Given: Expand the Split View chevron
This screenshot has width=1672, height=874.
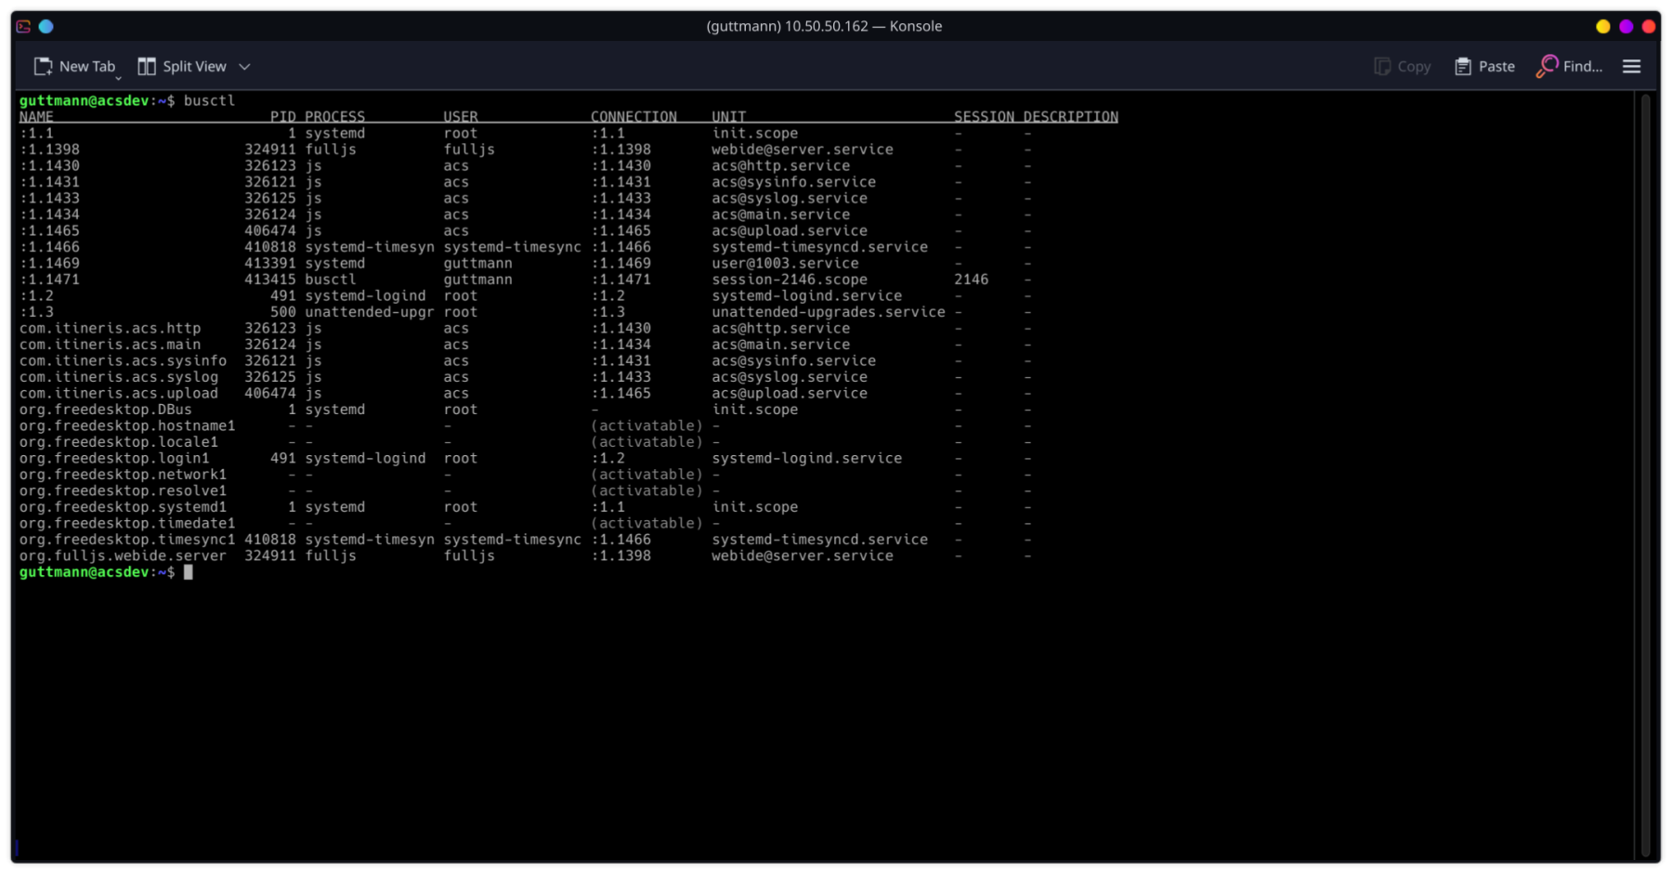Looking at the screenshot, I should coord(244,67).
